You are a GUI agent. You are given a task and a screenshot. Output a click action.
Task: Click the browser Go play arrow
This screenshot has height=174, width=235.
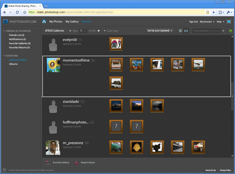point(214,12)
